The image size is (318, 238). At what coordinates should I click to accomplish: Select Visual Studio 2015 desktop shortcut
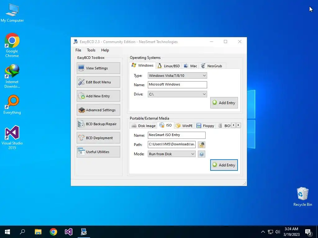12,137
